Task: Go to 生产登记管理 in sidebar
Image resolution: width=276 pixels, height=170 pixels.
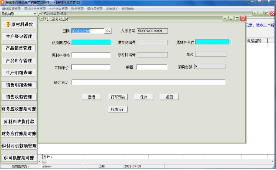Action: pyautogui.click(x=19, y=36)
